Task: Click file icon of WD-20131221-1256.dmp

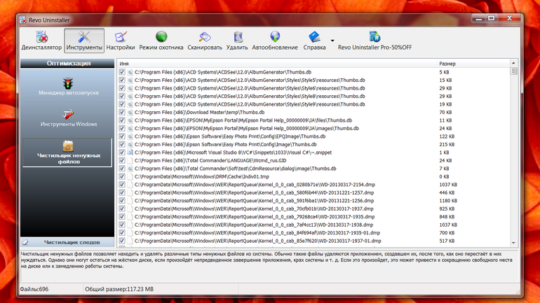Action: coord(130,201)
